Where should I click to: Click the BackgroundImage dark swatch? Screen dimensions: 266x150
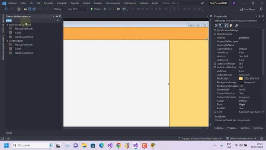[241, 82]
